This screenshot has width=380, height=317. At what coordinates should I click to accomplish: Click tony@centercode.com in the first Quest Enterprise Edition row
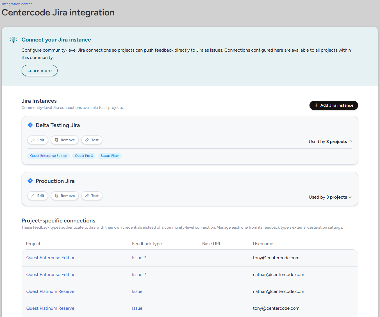(x=276, y=258)
